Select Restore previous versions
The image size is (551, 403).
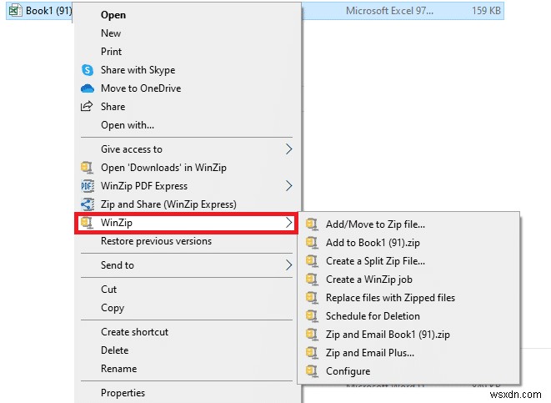156,241
